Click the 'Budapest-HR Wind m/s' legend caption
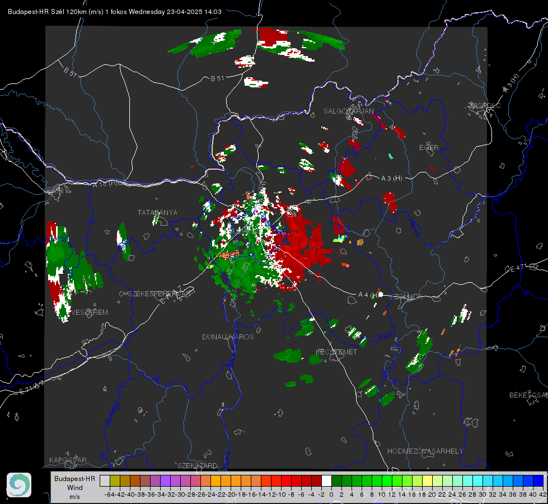 pos(75,487)
